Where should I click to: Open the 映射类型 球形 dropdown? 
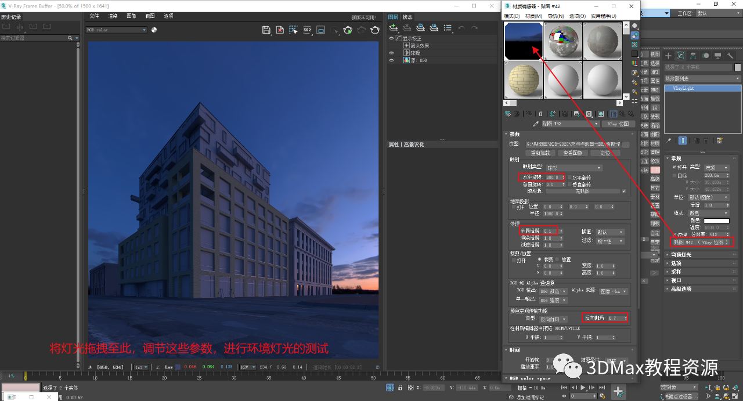[x=574, y=168]
